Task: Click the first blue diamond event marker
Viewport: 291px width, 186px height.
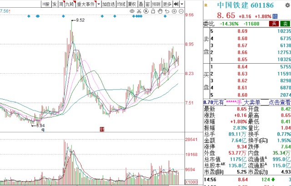Action: pyautogui.click(x=29, y=16)
